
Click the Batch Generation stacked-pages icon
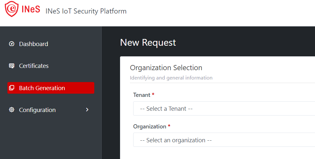[12, 88]
